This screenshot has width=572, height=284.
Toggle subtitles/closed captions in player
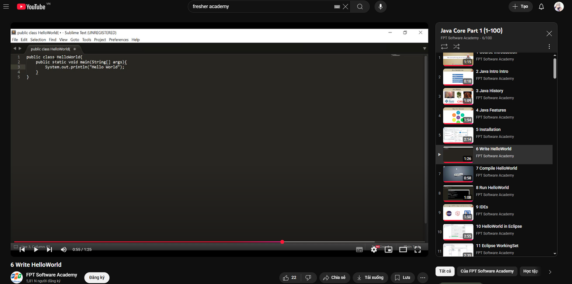(x=359, y=250)
